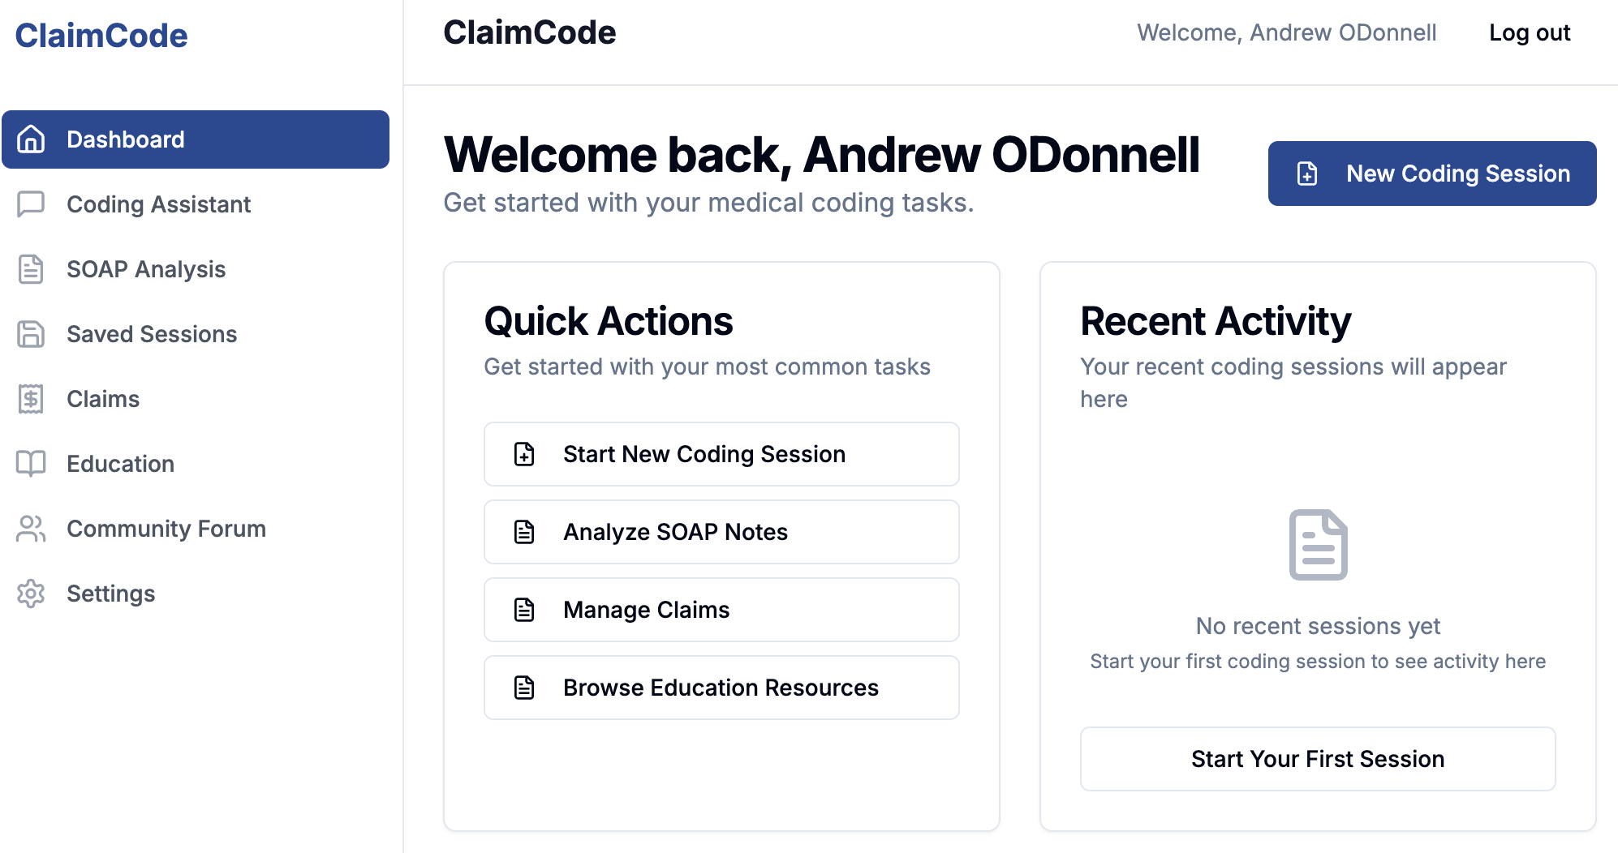Log out of ClaimCode
Viewport: 1618px width, 853px height.
(x=1530, y=32)
